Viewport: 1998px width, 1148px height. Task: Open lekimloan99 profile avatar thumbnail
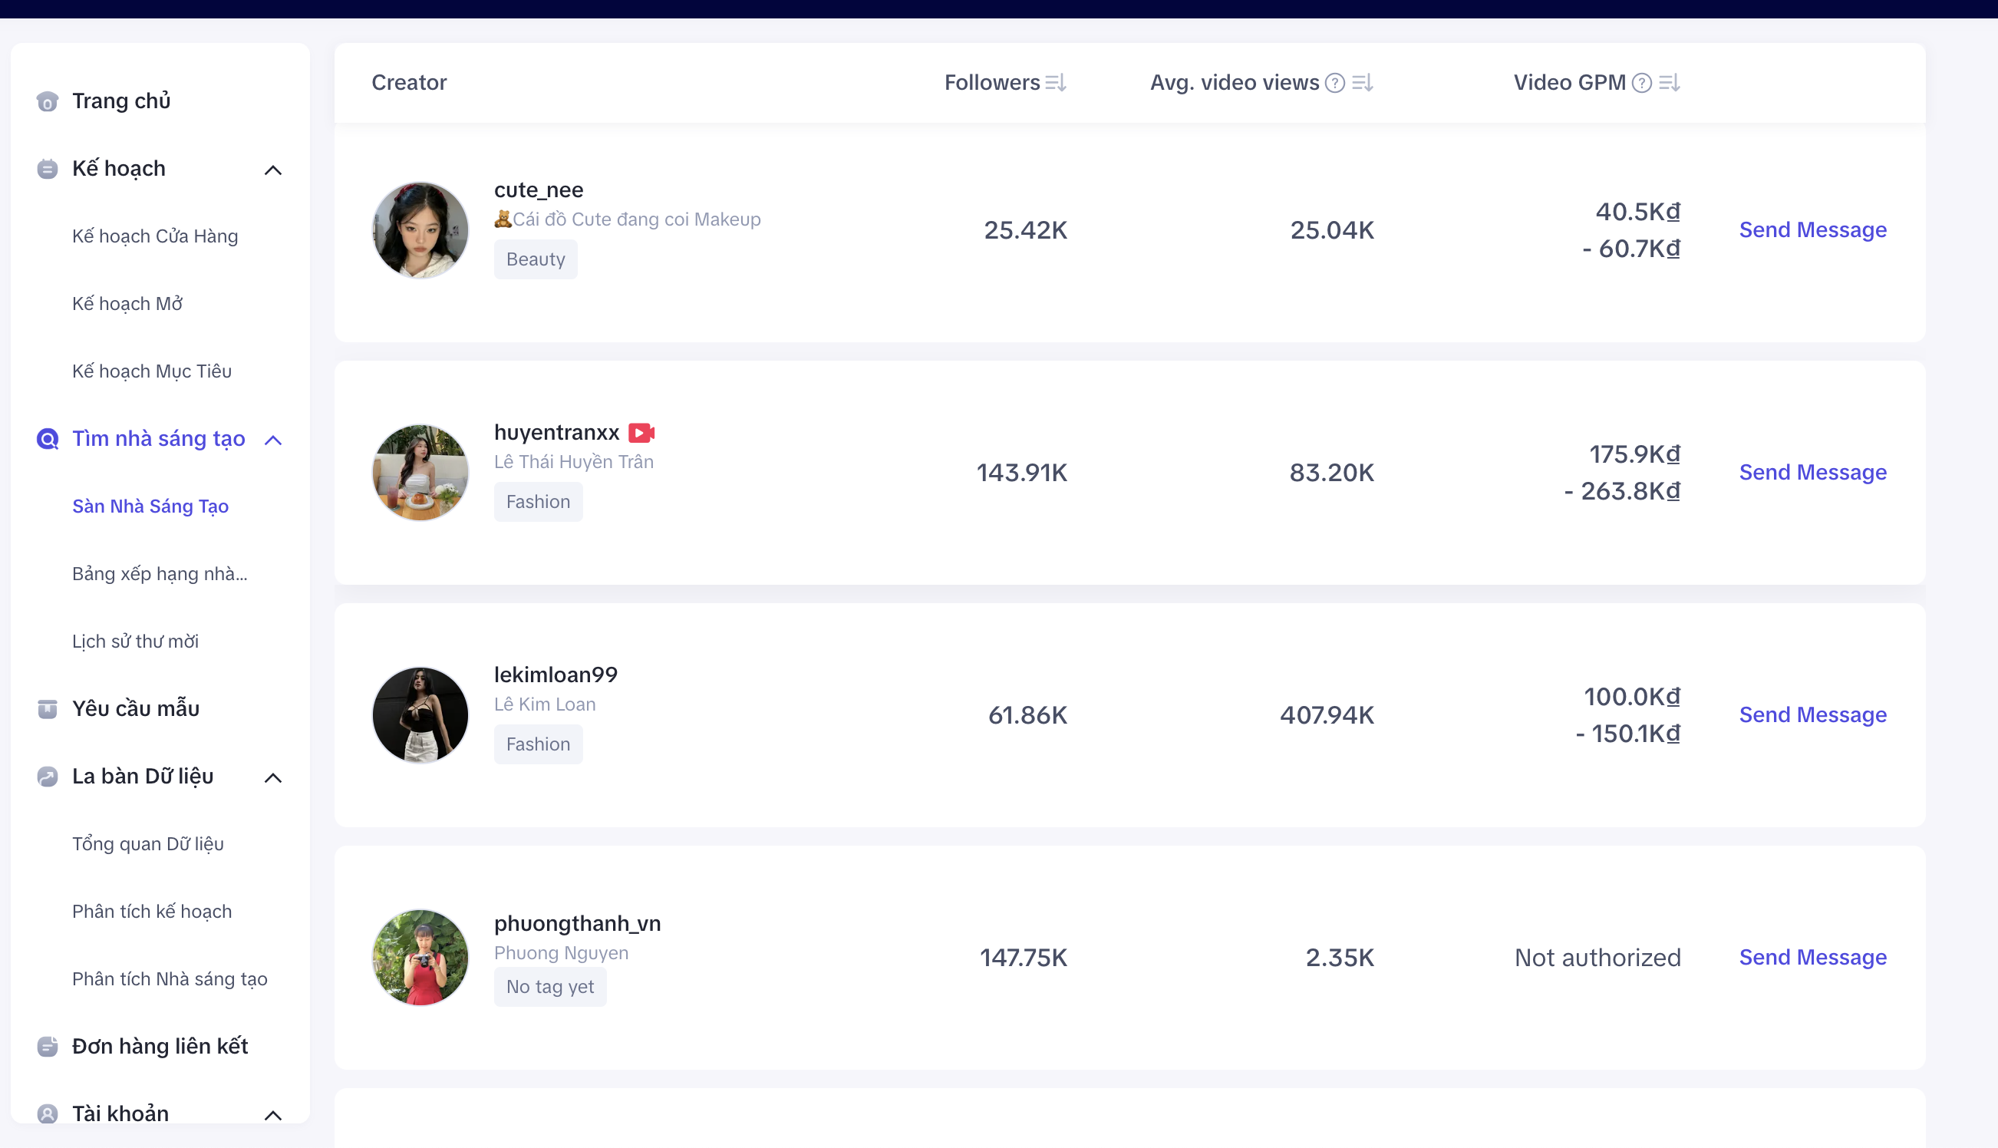click(x=420, y=715)
